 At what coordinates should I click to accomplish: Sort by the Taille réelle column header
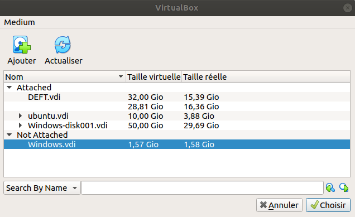266,77
